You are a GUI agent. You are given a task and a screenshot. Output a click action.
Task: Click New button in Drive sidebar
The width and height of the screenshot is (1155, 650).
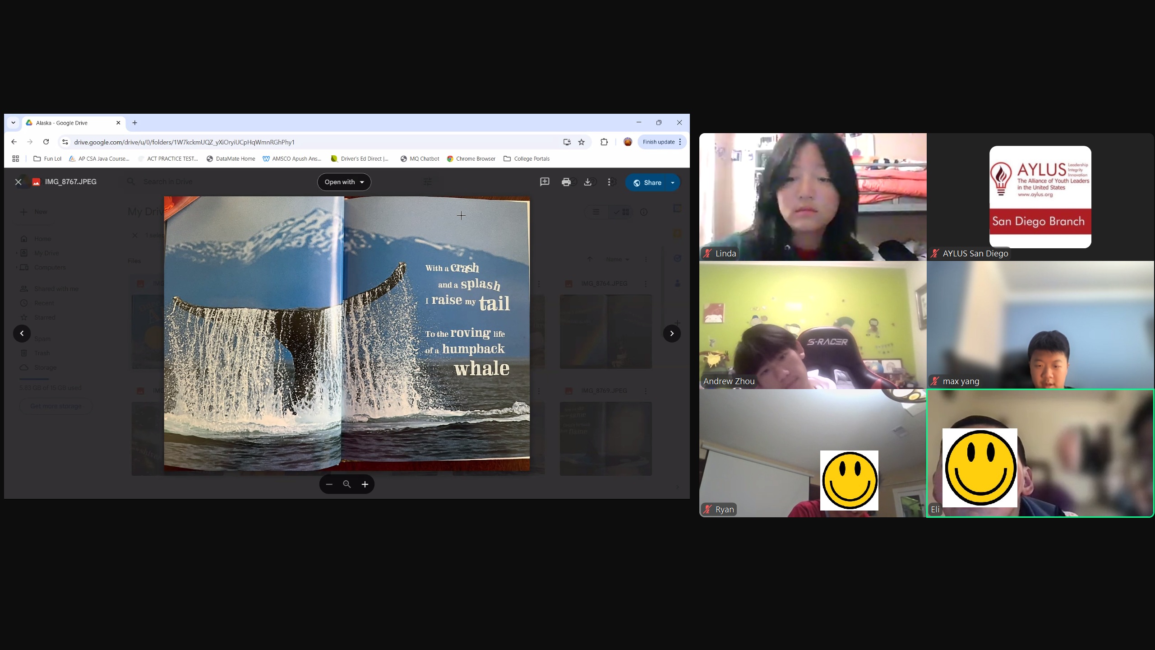pos(34,212)
